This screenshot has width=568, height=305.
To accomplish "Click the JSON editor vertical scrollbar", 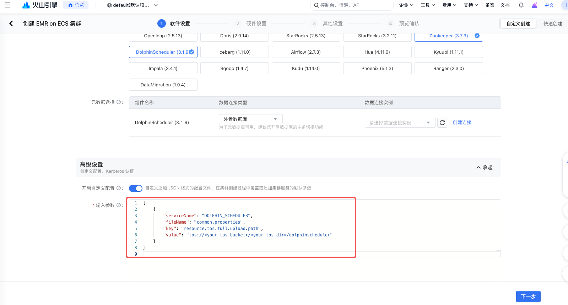I will click(498, 241).
